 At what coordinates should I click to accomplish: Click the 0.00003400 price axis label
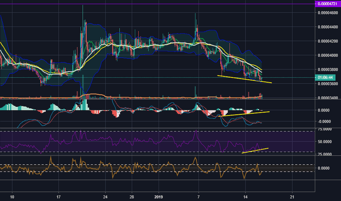coord(328,98)
